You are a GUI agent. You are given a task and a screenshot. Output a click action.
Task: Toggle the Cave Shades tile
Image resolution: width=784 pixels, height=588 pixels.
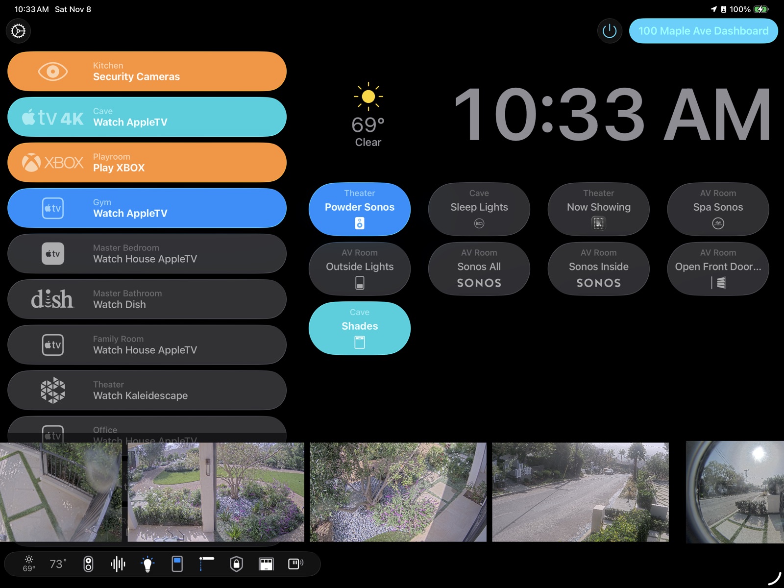360,328
